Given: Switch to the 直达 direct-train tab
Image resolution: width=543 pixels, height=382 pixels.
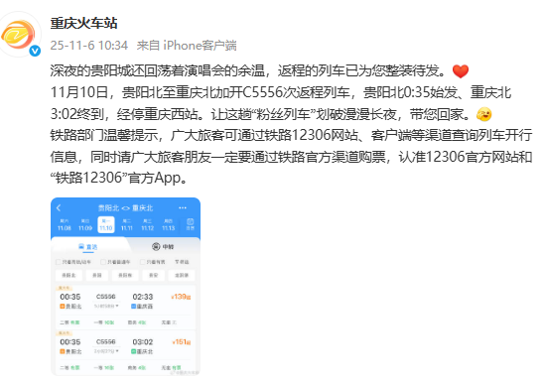Looking at the screenshot, I should point(88,247).
